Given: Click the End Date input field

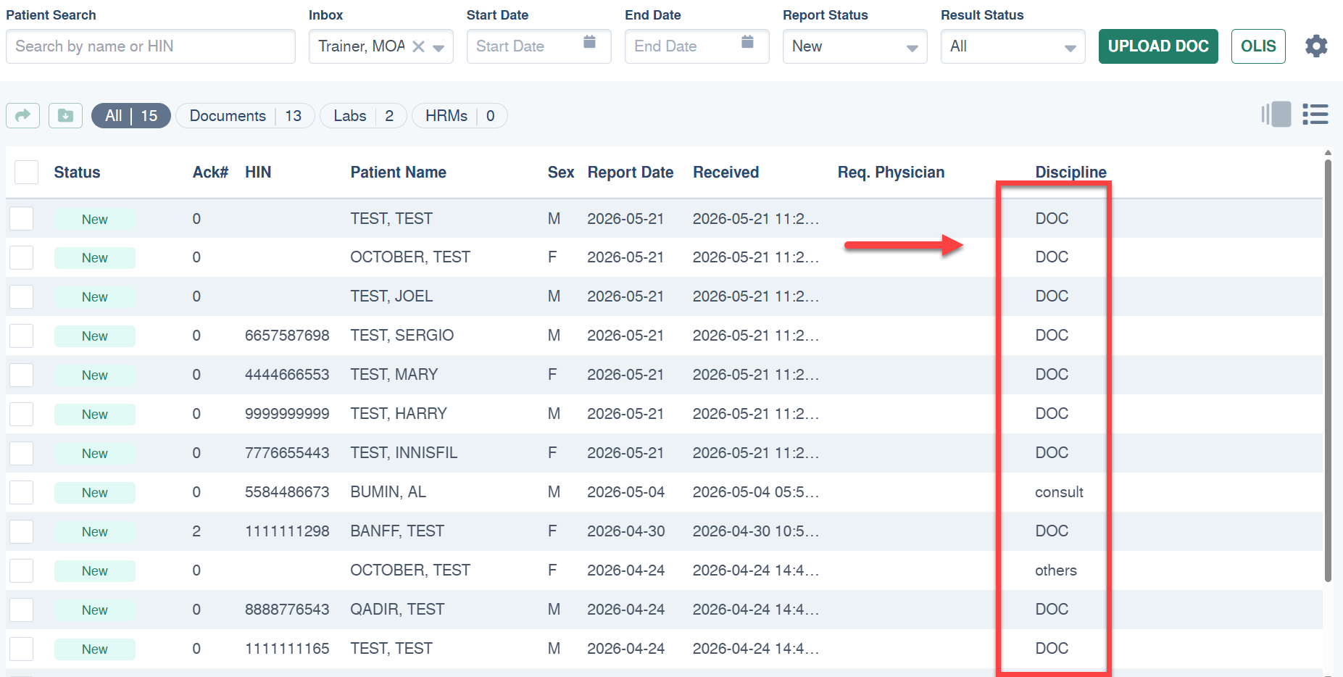Looking at the screenshot, I should 697,46.
